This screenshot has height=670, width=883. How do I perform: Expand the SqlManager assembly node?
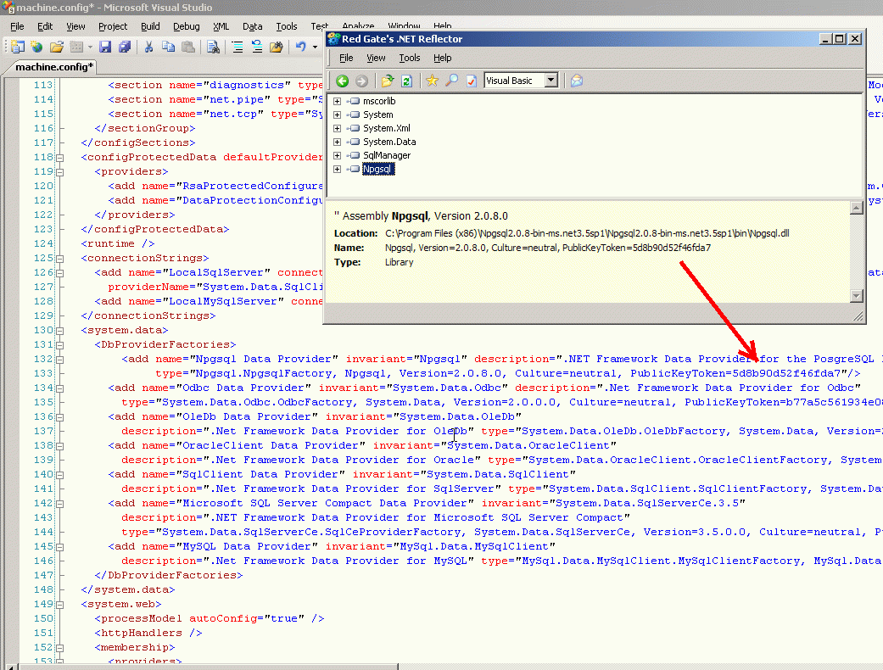click(338, 155)
